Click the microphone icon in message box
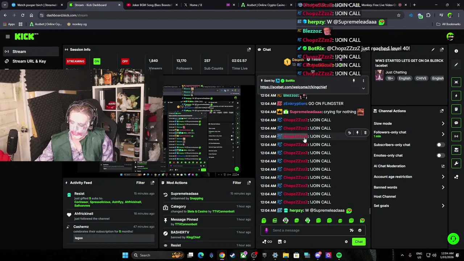 [266, 230]
